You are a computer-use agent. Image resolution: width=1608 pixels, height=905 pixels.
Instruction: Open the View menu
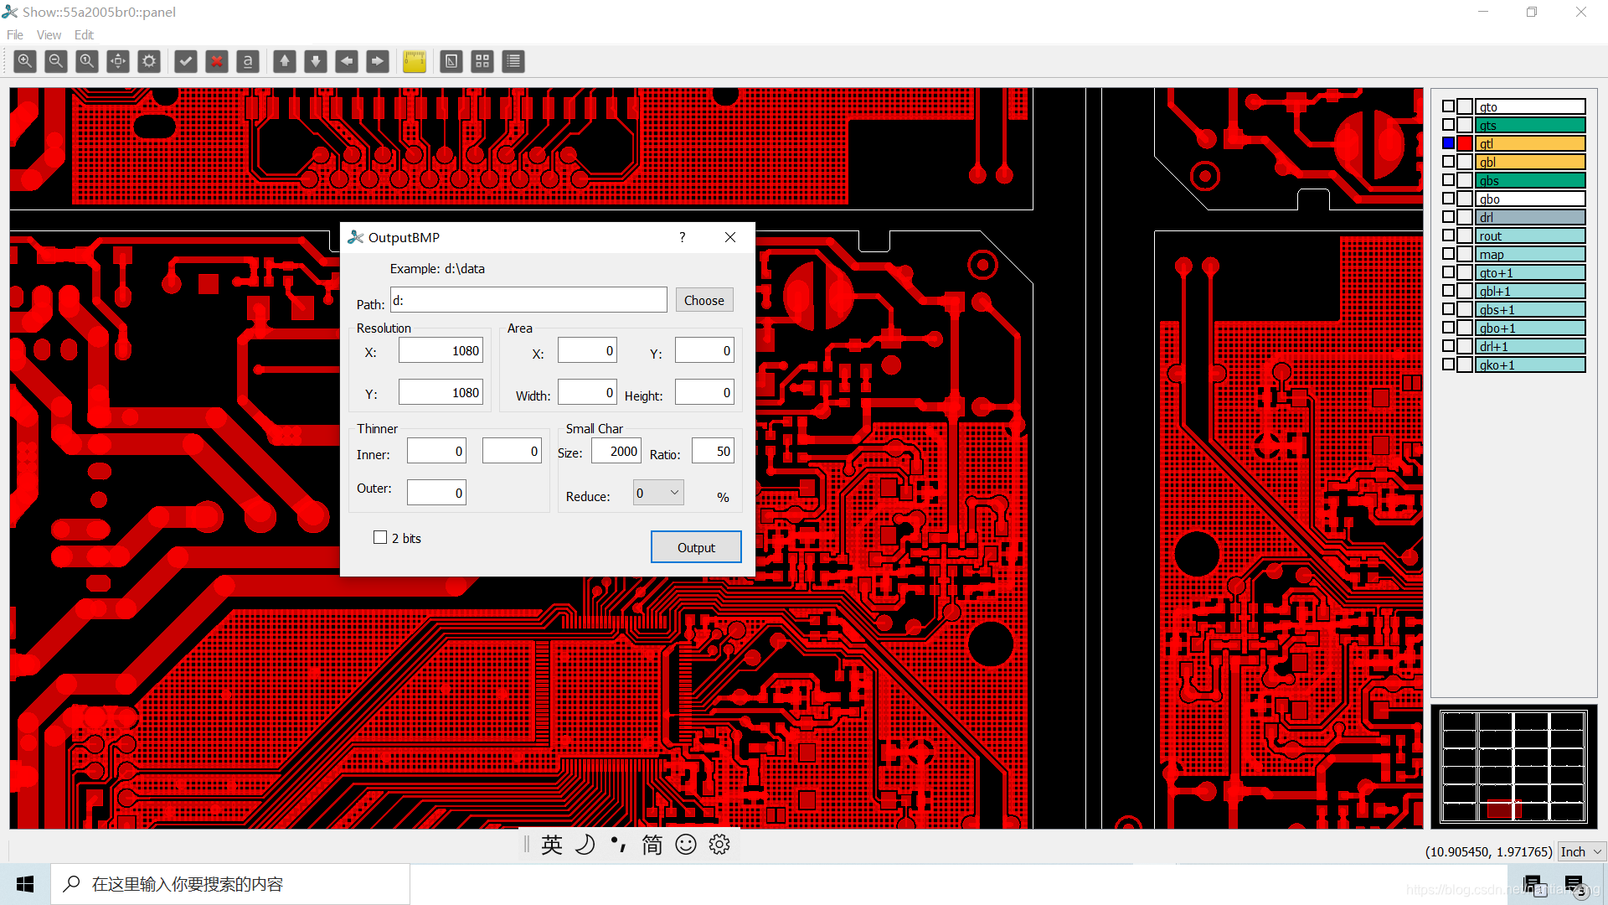[x=49, y=34]
